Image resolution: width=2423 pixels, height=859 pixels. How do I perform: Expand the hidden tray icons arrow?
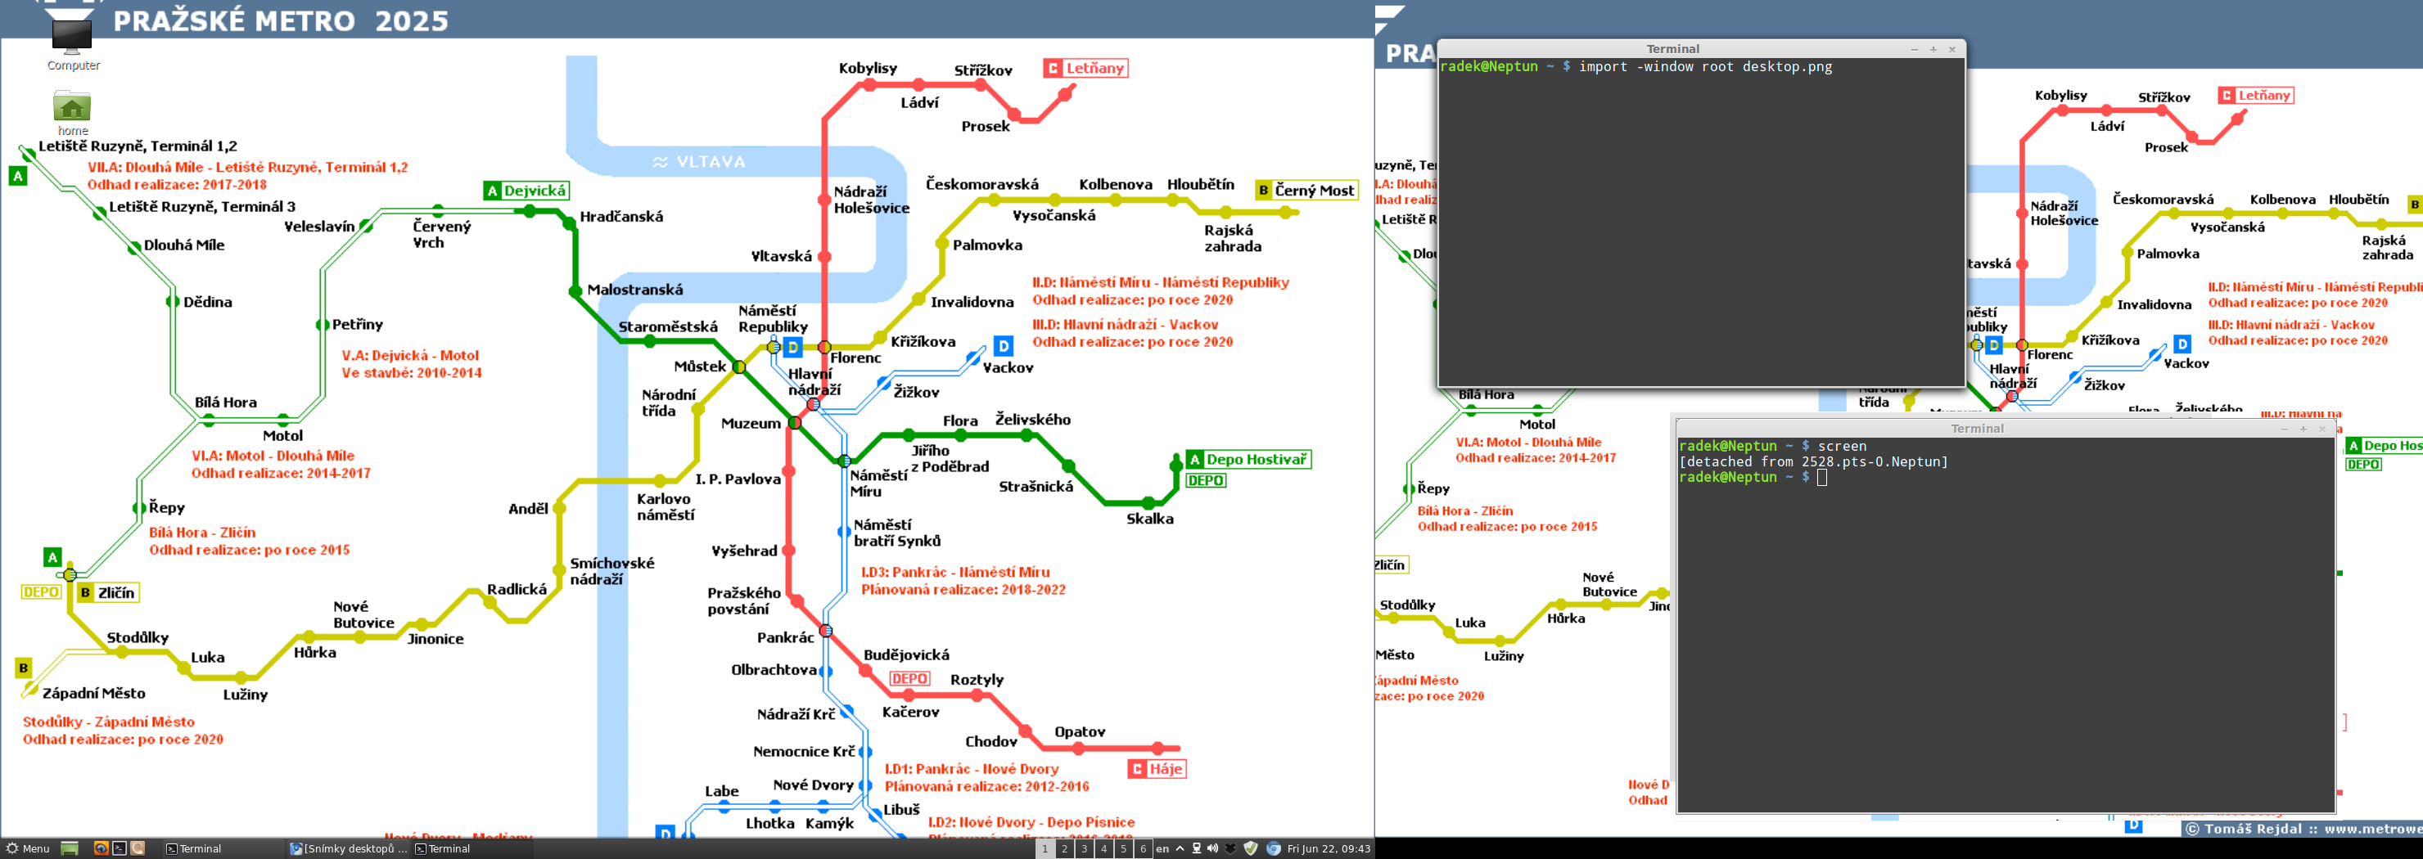(1180, 848)
